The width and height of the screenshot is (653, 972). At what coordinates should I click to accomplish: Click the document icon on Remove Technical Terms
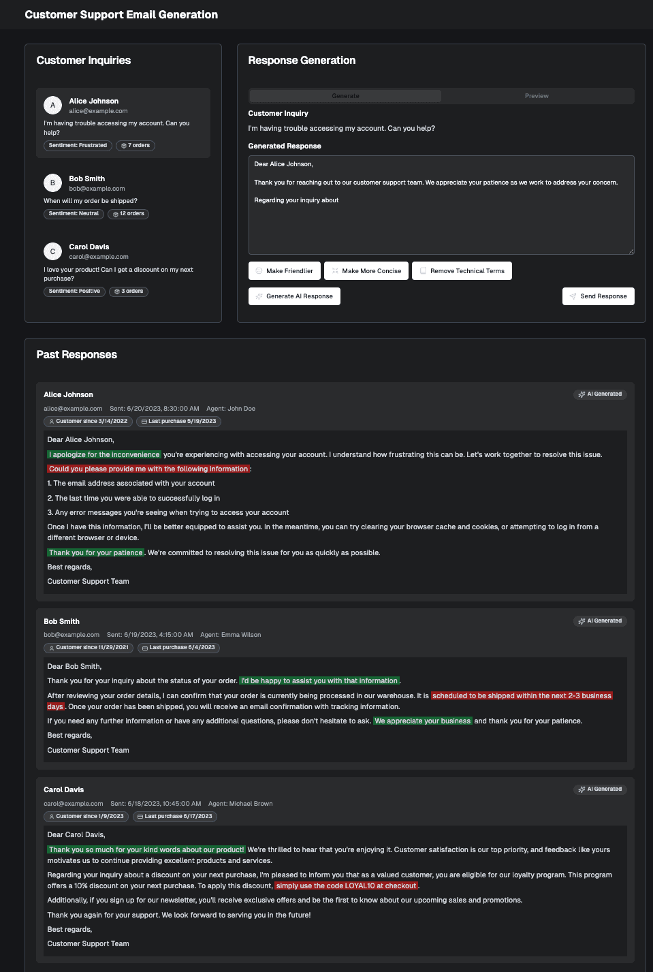pyautogui.click(x=424, y=270)
